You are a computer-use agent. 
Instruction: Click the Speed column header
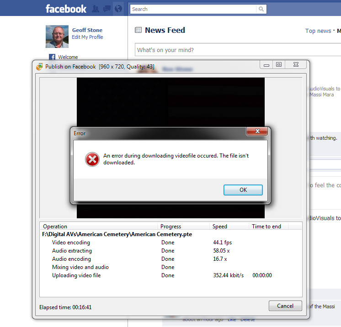(x=229, y=227)
